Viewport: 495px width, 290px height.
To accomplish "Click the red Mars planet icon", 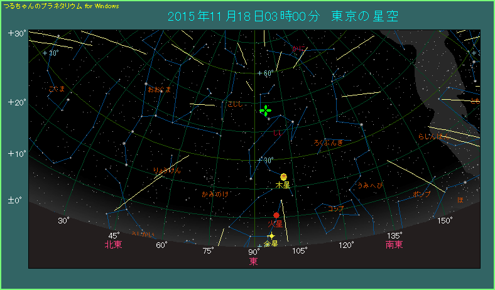I will (276, 215).
